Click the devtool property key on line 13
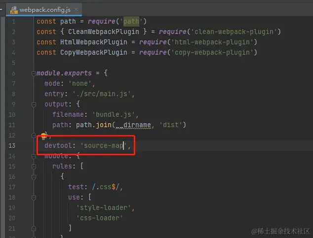 click(58, 145)
